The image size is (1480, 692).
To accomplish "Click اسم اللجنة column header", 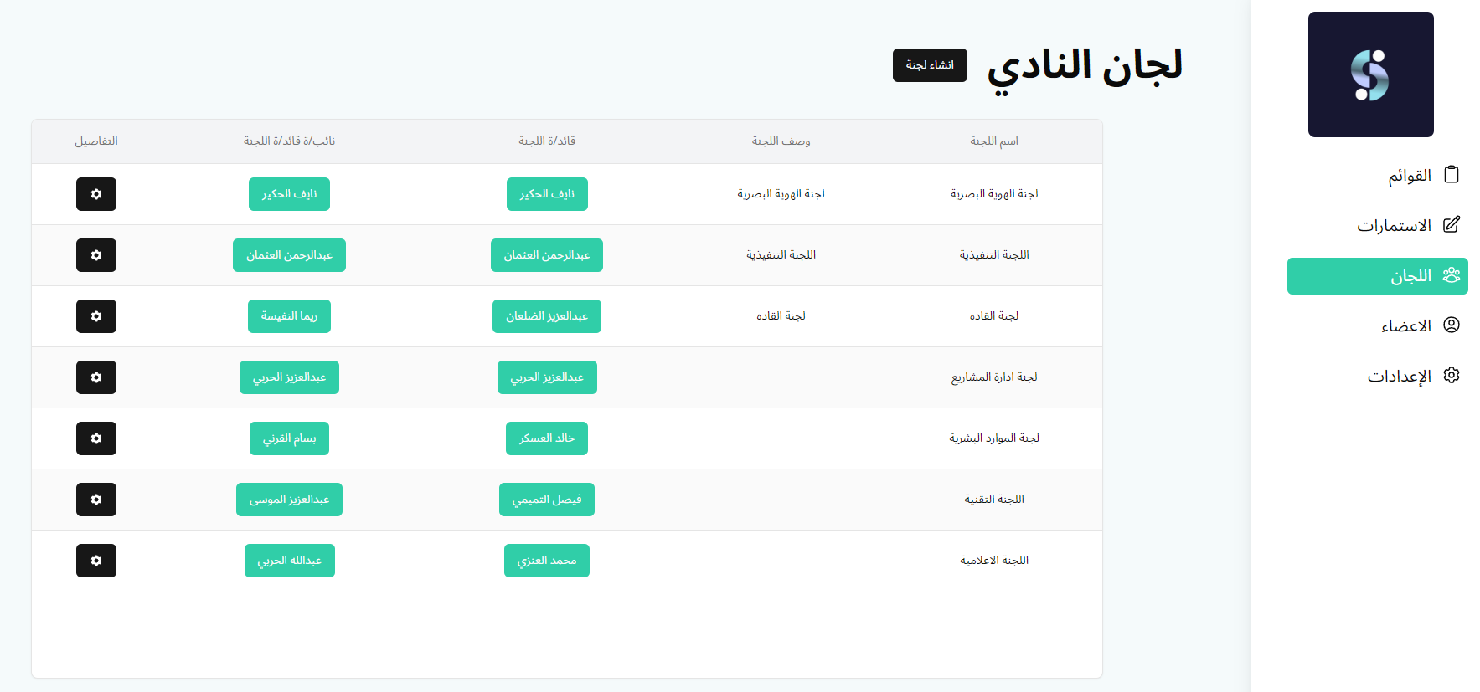I will point(994,141).
